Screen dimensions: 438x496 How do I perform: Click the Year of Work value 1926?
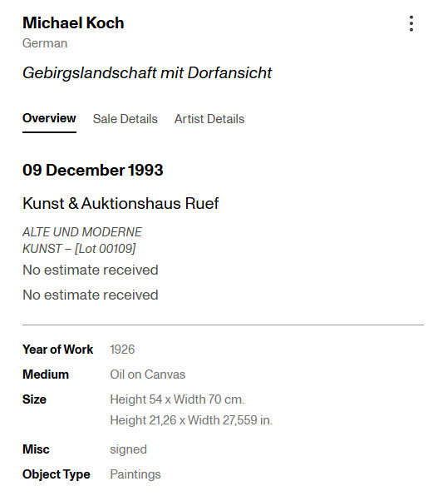122,350
